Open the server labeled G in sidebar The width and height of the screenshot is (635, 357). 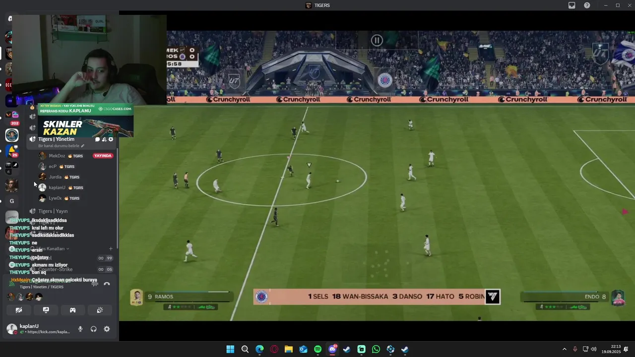tap(12, 201)
